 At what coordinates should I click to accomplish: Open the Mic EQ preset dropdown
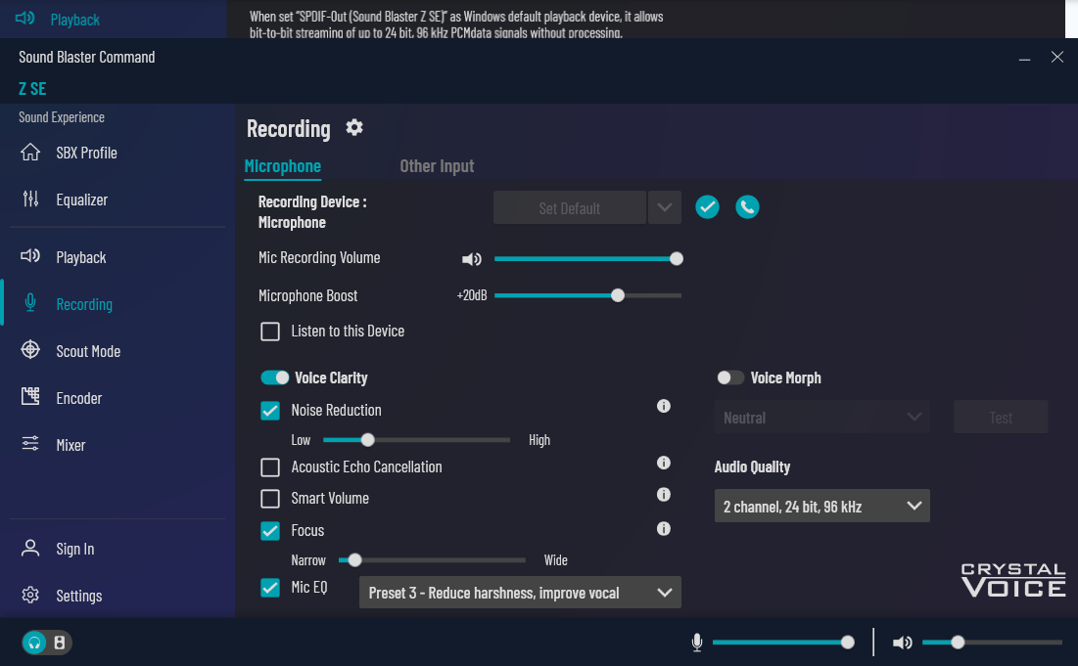(521, 593)
